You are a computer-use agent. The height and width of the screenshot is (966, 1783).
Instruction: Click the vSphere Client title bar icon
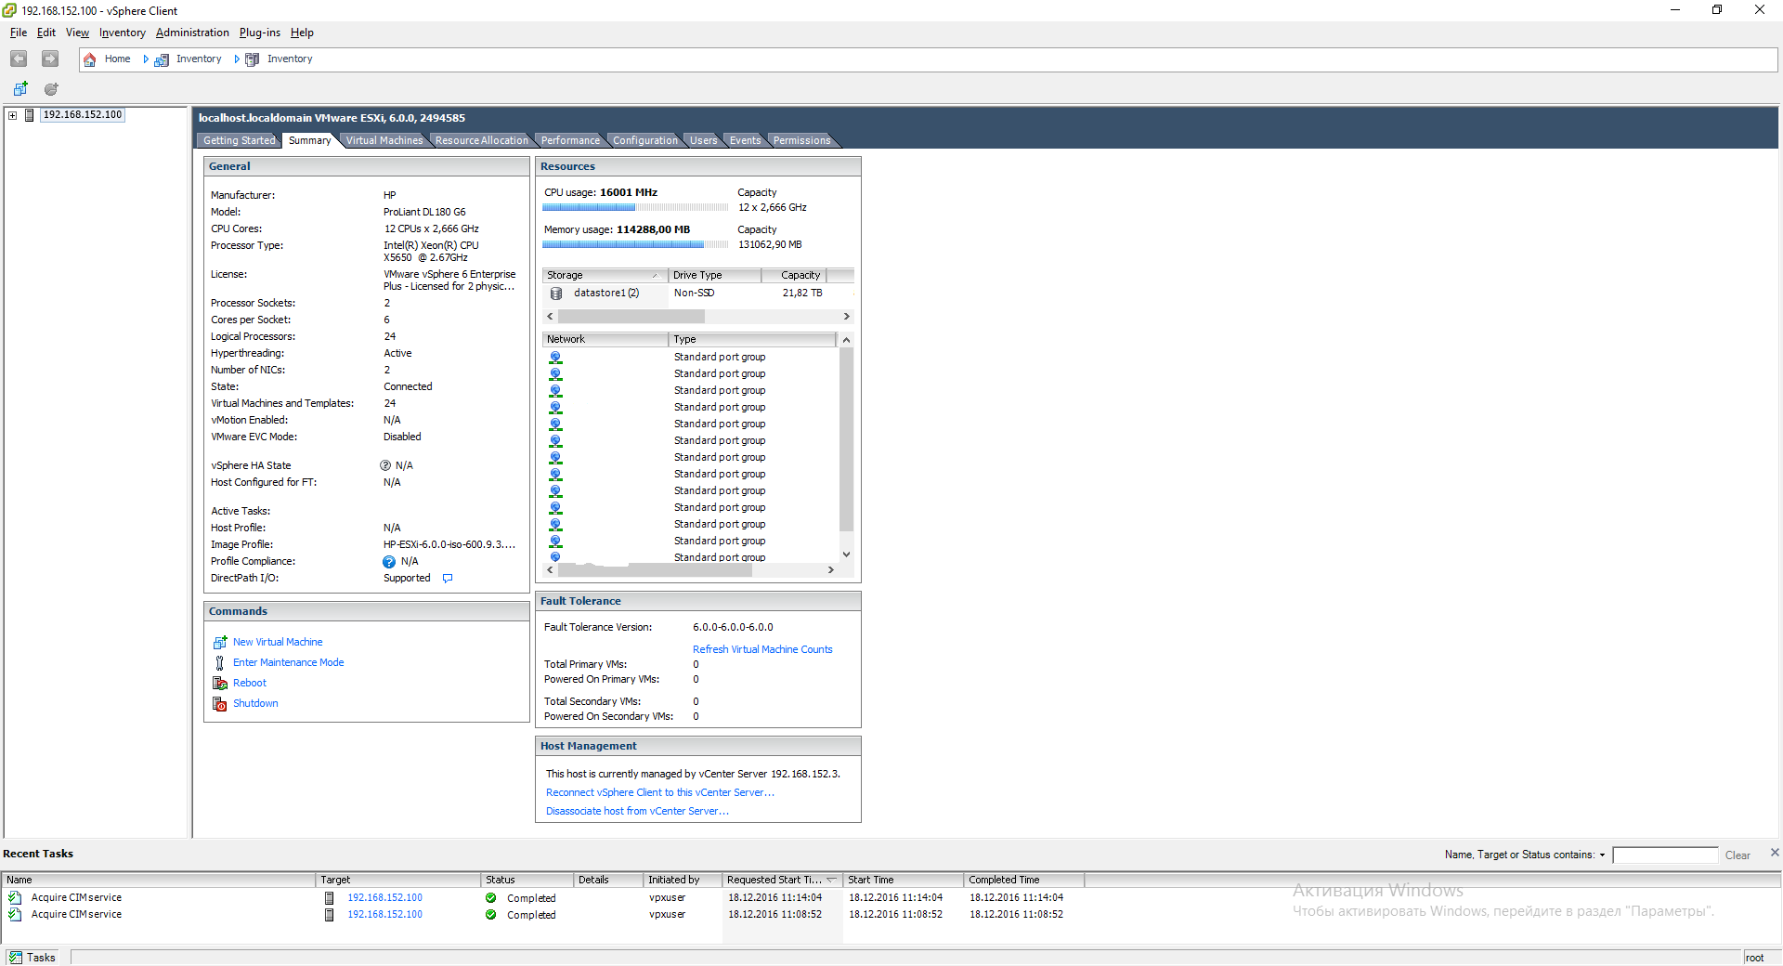(9, 10)
